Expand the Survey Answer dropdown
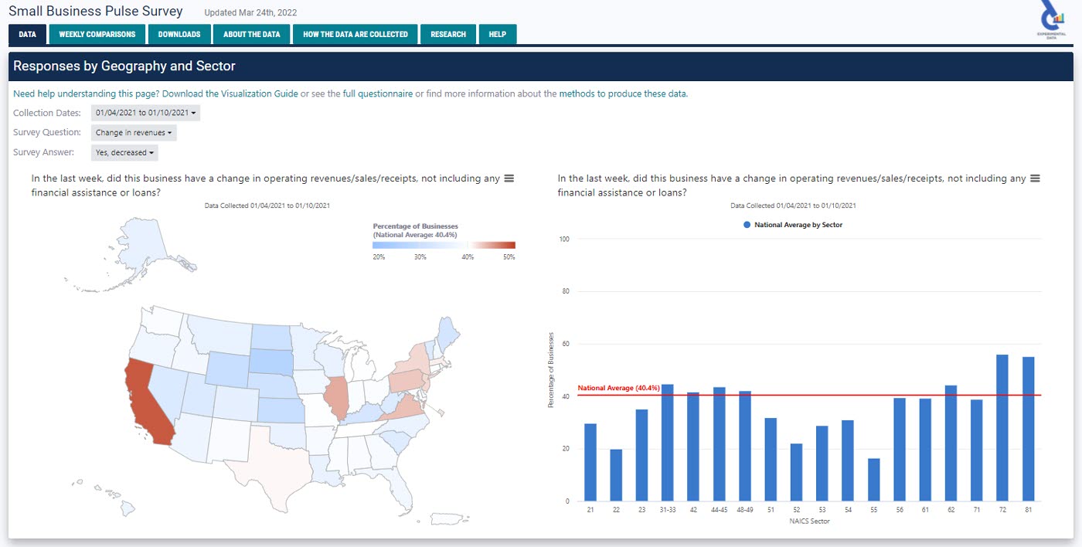Image resolution: width=1082 pixels, height=547 pixels. click(x=124, y=153)
